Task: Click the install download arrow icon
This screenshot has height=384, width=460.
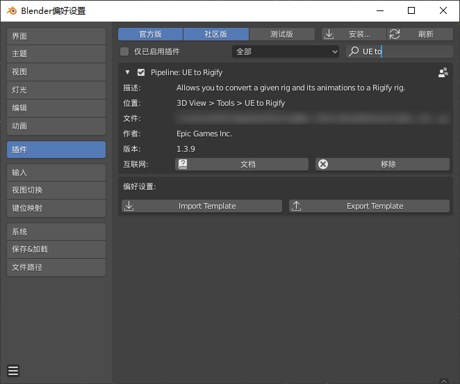Action: point(329,34)
